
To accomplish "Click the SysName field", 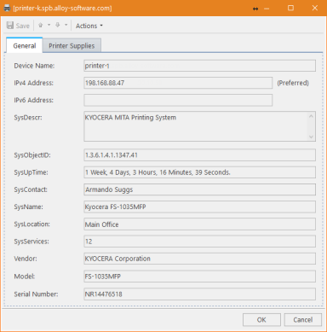I will 199,207.
